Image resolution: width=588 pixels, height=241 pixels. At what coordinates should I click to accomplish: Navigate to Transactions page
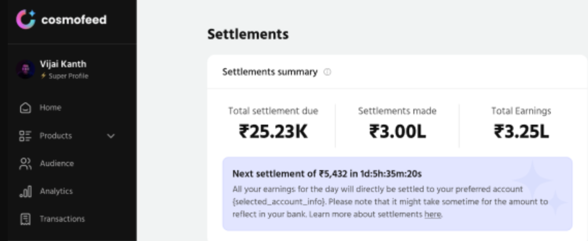(62, 219)
